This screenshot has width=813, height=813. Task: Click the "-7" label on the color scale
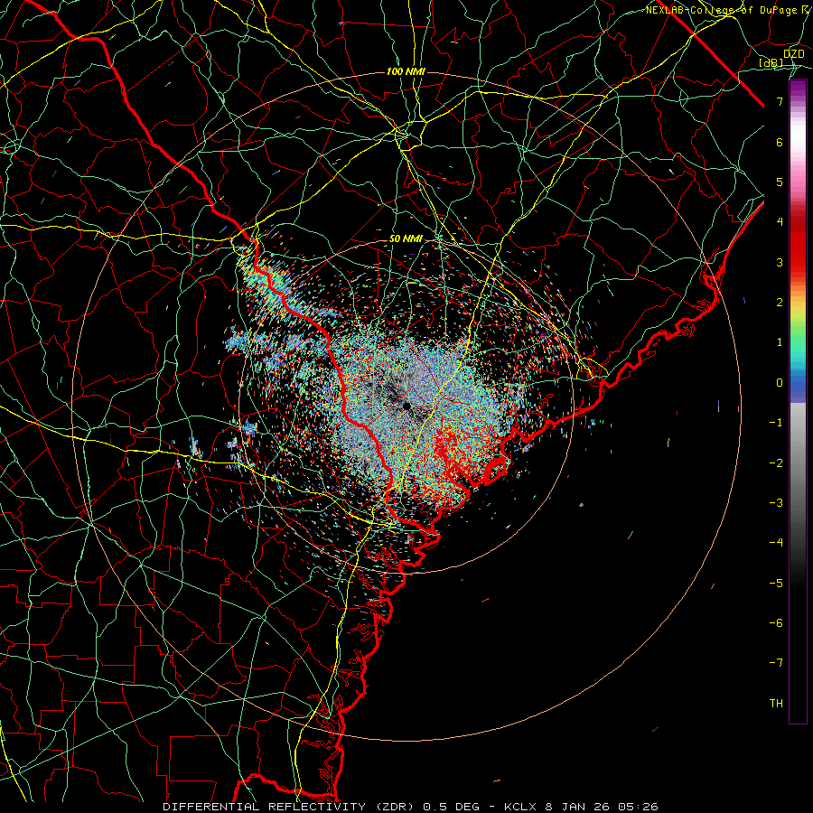coord(776,663)
